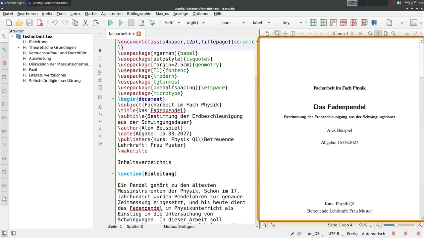Insert inline math with the fx icon

(x=100, y=107)
